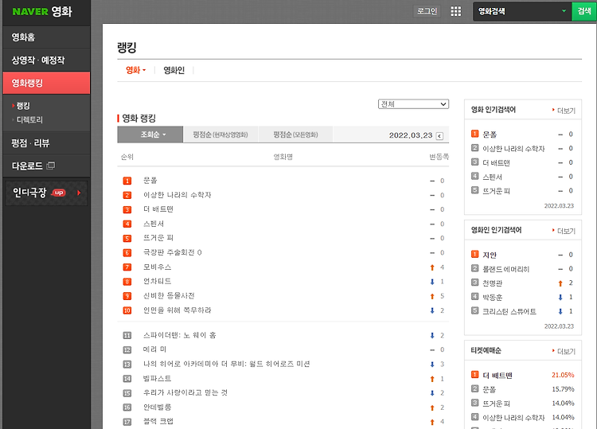Click rank 1 badge in main ranking
The image size is (597, 429).
[x=127, y=181]
